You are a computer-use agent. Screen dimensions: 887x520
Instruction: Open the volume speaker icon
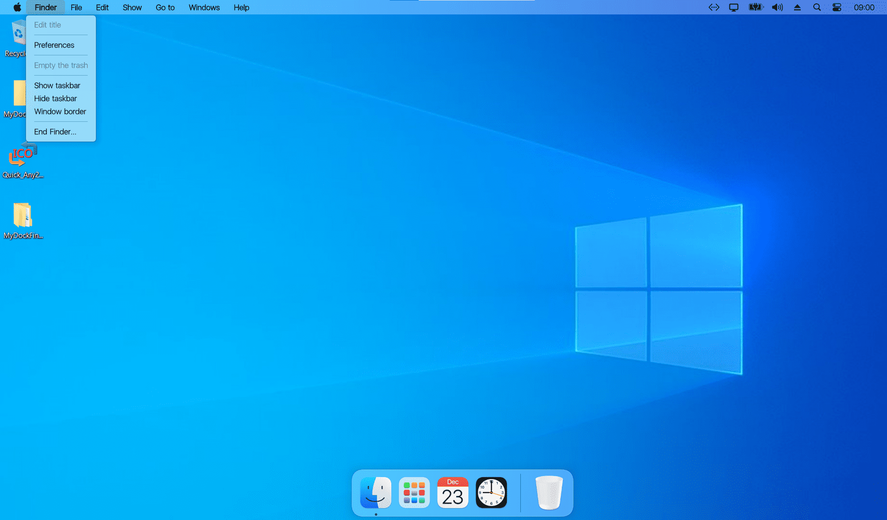click(x=777, y=7)
